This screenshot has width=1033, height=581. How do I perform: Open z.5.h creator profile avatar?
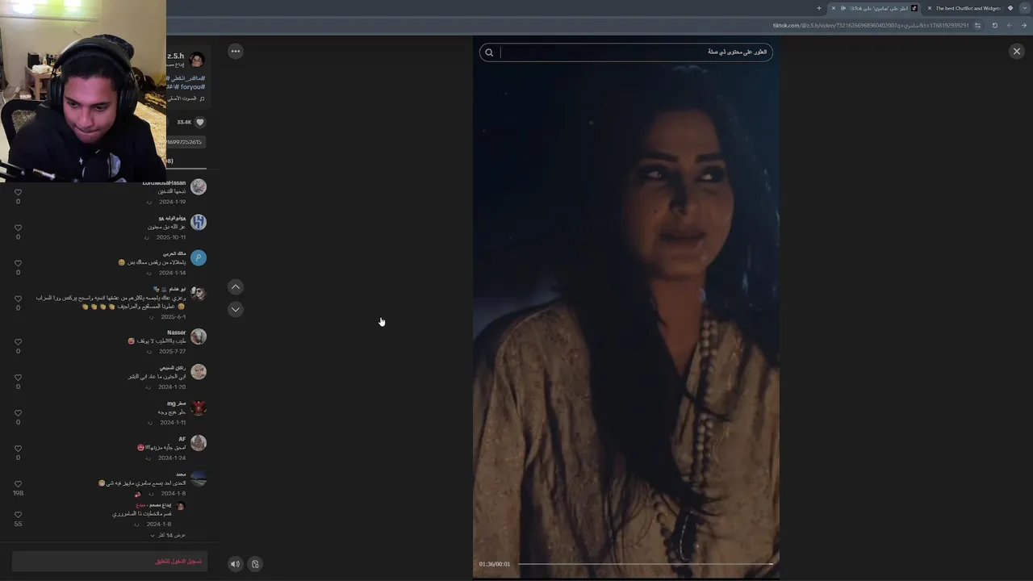click(197, 59)
